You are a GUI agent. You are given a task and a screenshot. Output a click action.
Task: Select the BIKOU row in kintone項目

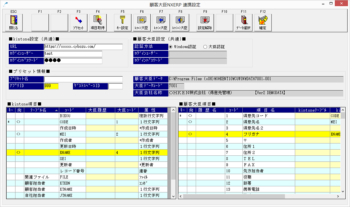click(x=87, y=116)
